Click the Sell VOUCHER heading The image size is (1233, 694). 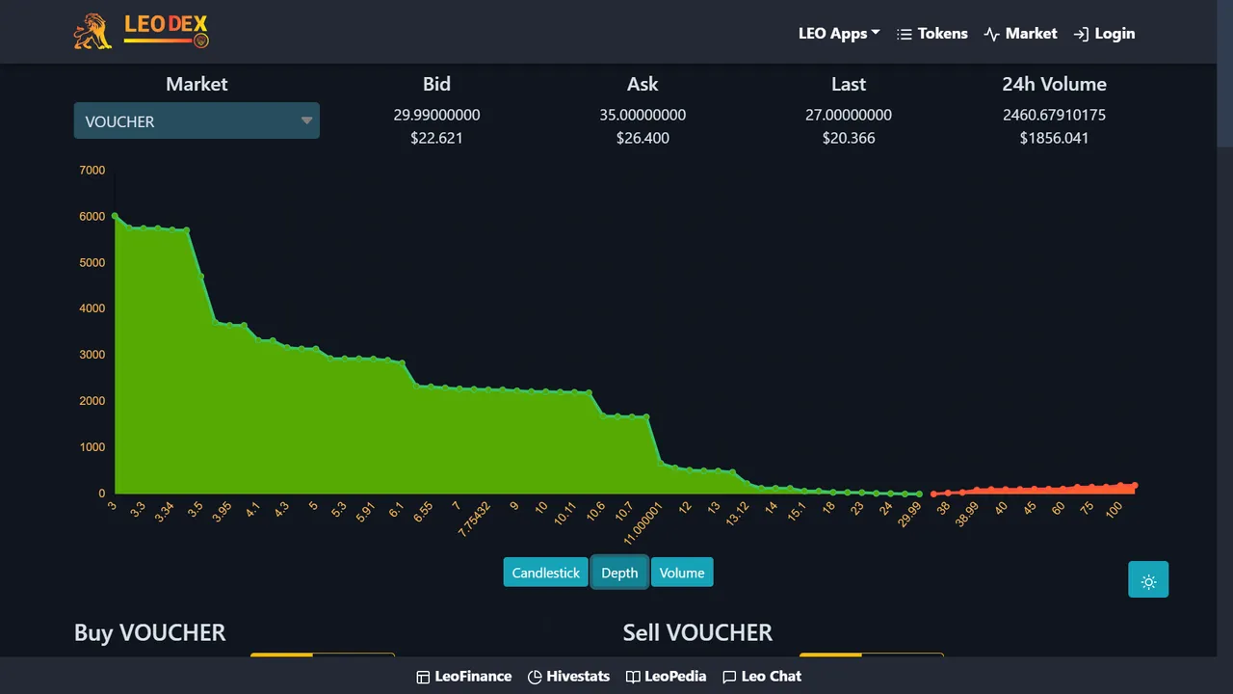[x=697, y=632]
